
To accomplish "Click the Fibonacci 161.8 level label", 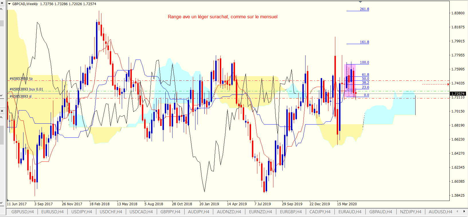I will pos(364,42).
